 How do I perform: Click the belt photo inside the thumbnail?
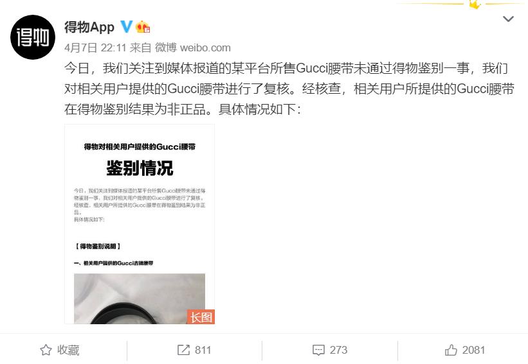coord(140,299)
